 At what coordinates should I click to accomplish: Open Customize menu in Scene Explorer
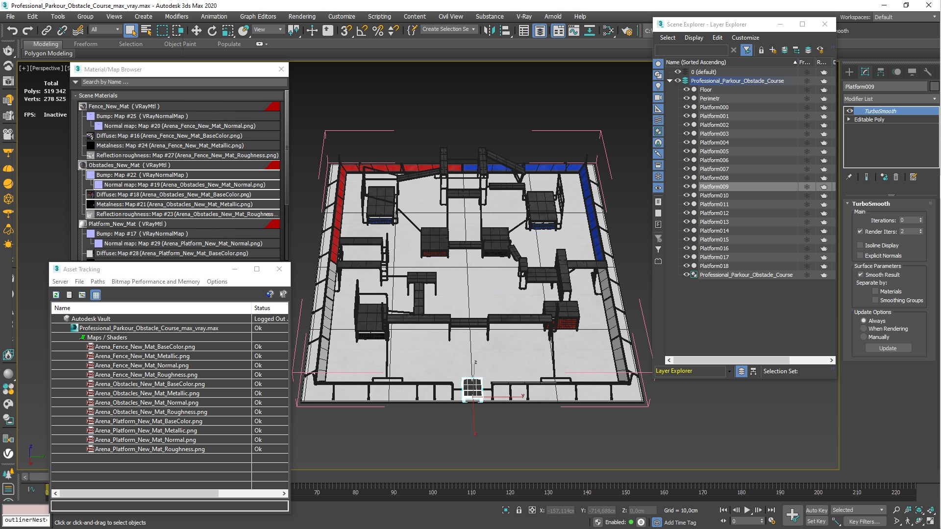pyautogui.click(x=745, y=38)
